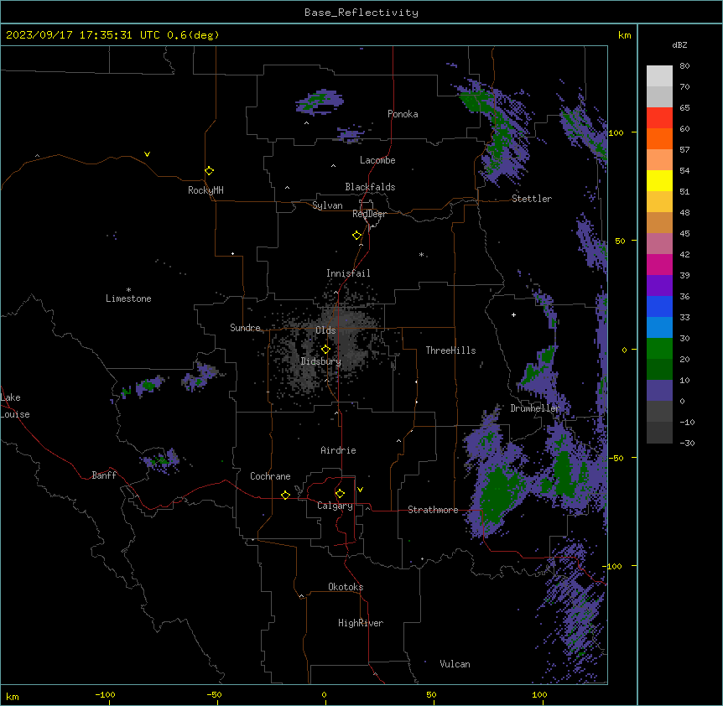Viewport: 723px width, 706px height.
Task: Click the red 60–65 dBZ legend swatch
Action: 659,118
